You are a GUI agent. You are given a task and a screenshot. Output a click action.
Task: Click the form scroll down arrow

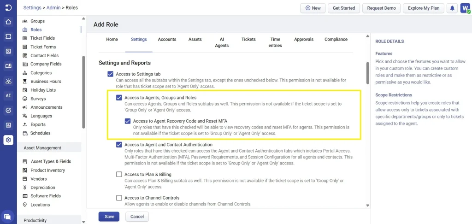coord(367,206)
